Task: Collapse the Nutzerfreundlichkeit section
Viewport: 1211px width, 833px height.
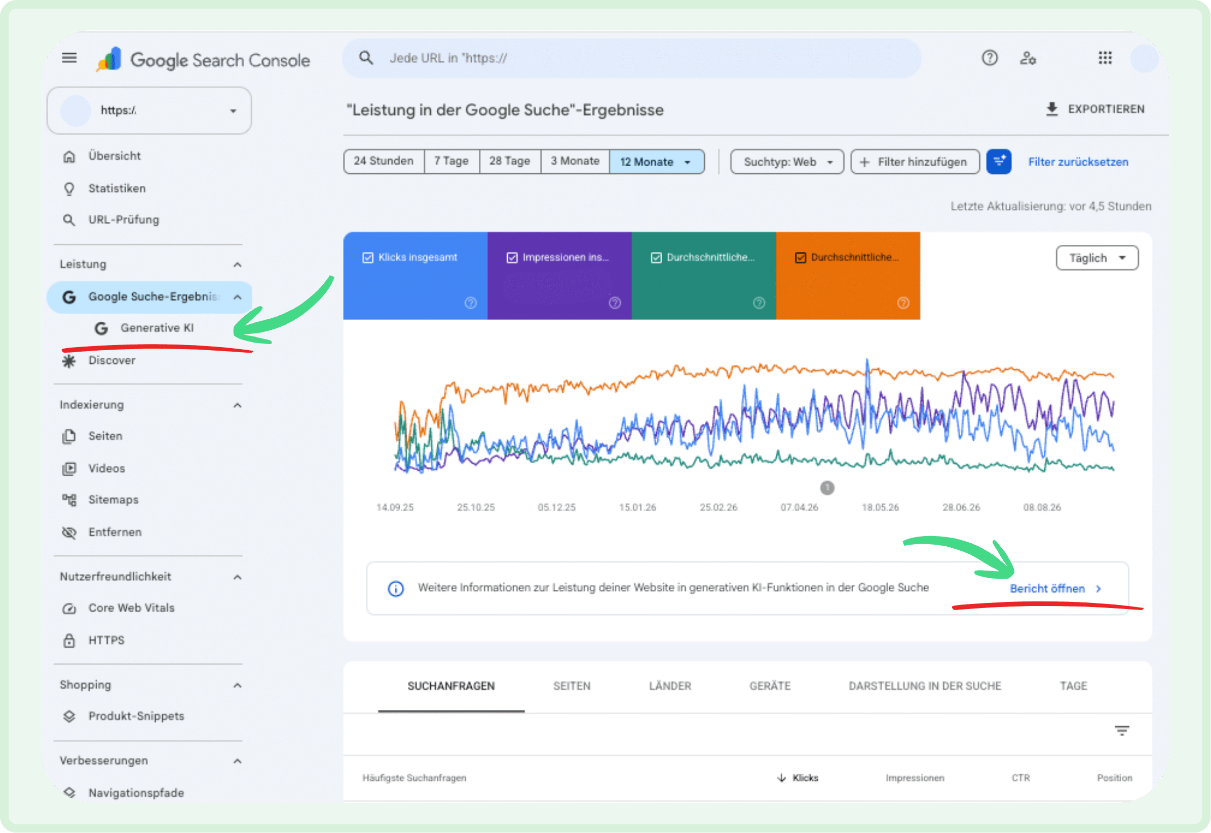Action: click(238, 577)
